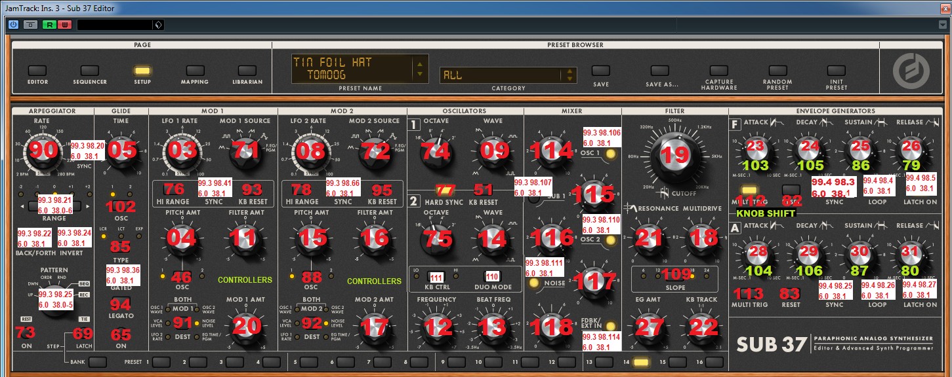Toggle the Noise mixer enable LED
Screen dimensions: 952x377
pos(533,283)
